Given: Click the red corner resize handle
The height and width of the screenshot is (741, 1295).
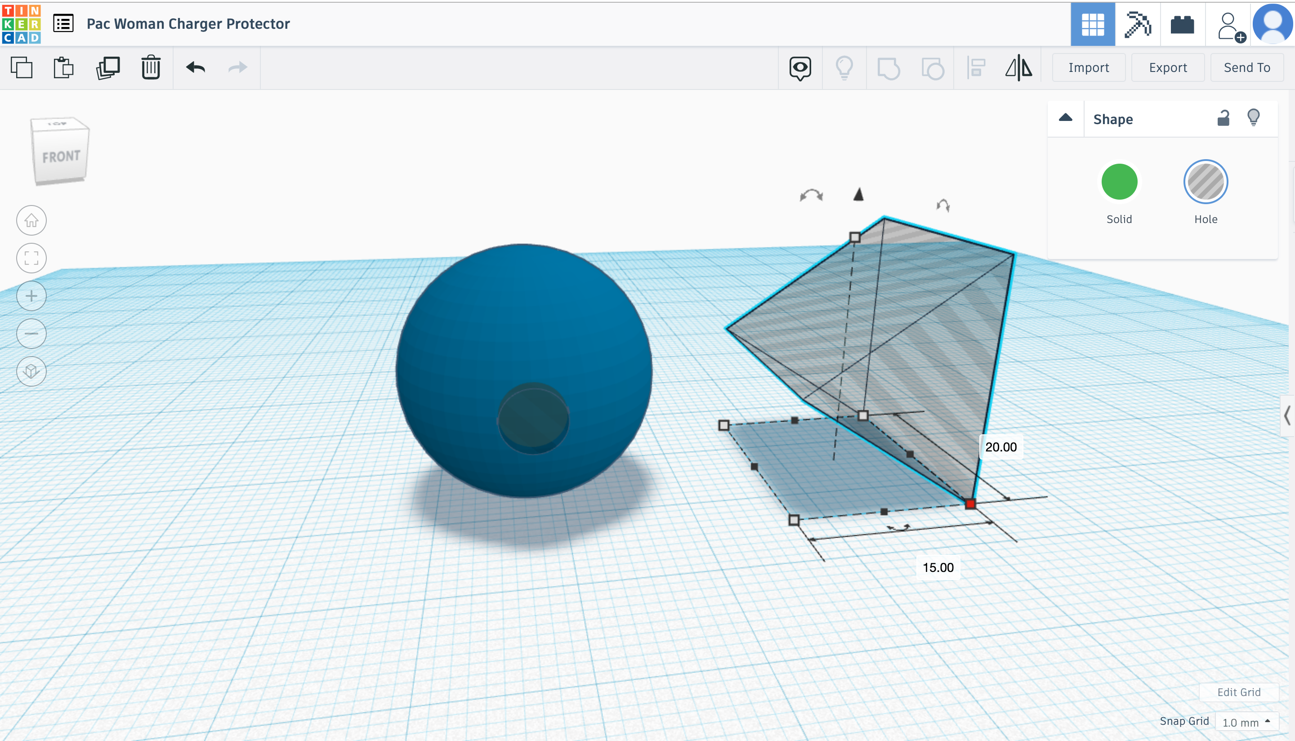Looking at the screenshot, I should click(970, 504).
